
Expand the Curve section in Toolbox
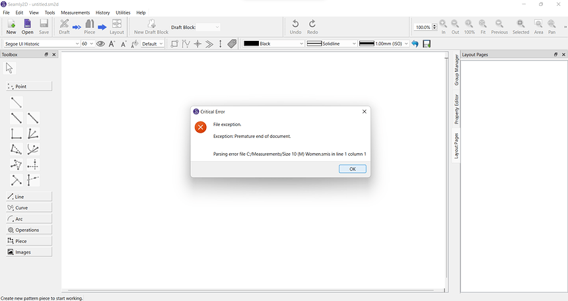click(29, 208)
